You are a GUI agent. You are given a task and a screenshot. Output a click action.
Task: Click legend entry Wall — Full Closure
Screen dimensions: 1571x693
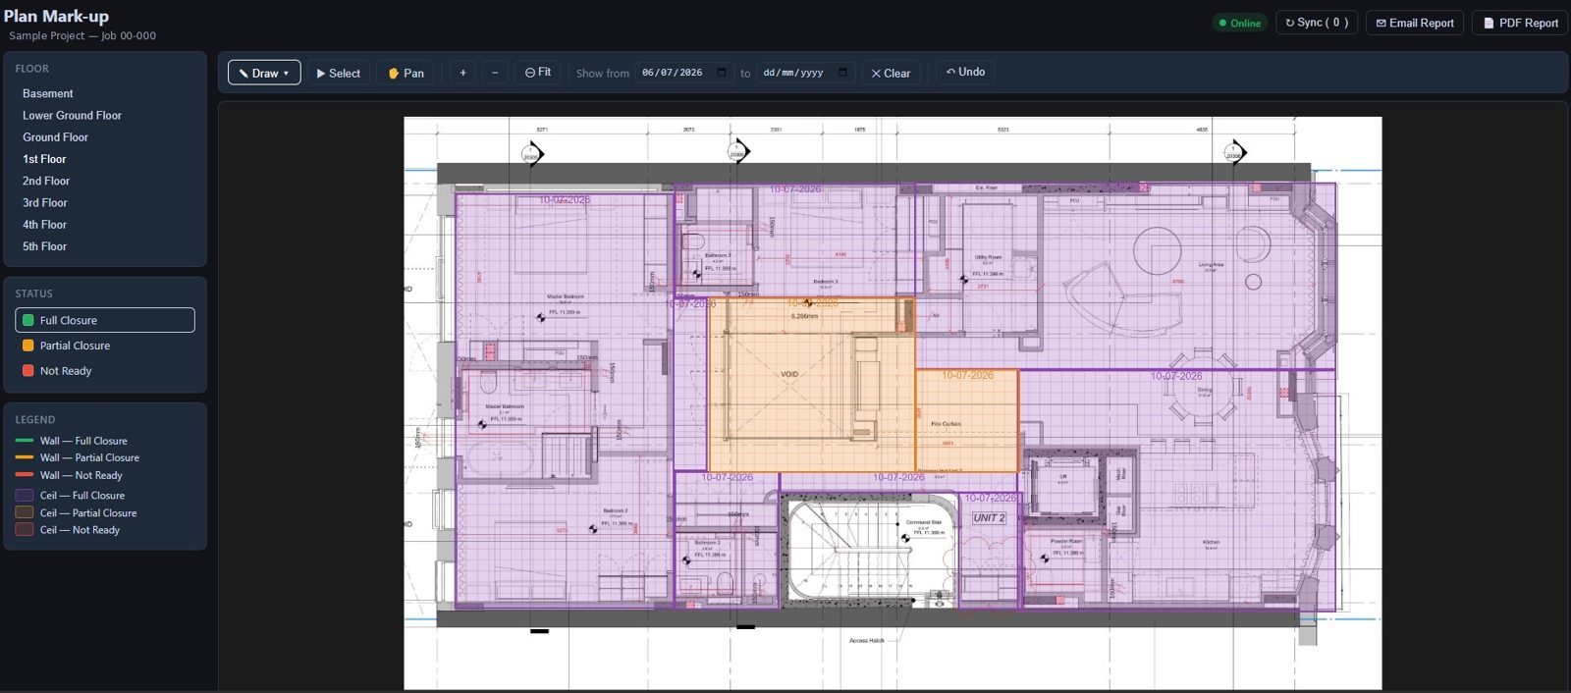(72, 441)
